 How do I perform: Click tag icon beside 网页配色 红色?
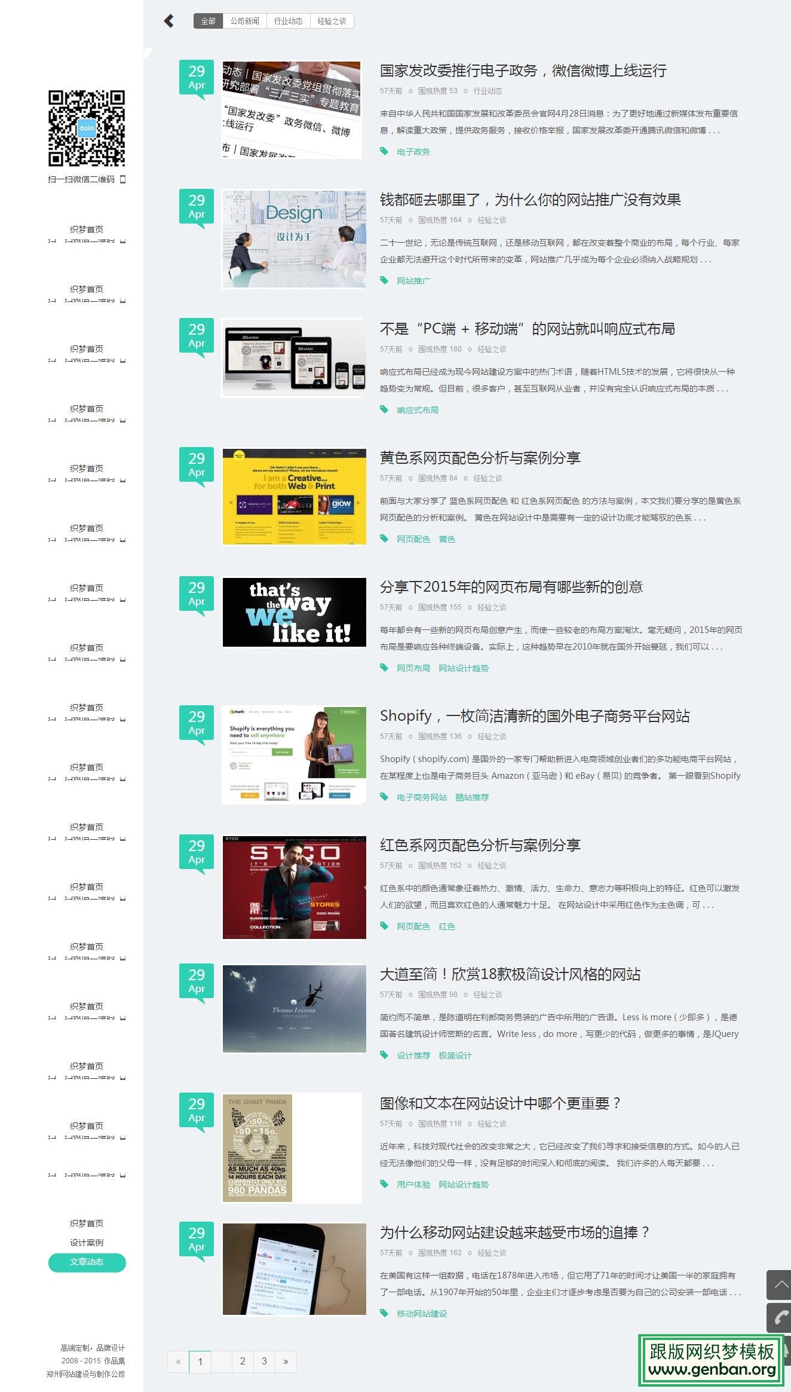pos(384,926)
